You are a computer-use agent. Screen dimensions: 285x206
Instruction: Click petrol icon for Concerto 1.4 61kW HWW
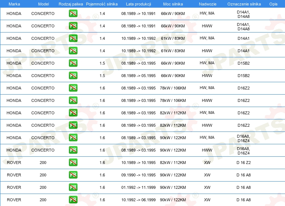coord(73,51)
